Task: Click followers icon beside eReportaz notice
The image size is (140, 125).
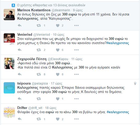Action: (x=13, y=5)
